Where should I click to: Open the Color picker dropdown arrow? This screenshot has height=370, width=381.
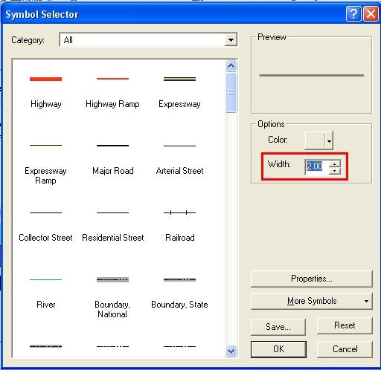pyautogui.click(x=329, y=140)
